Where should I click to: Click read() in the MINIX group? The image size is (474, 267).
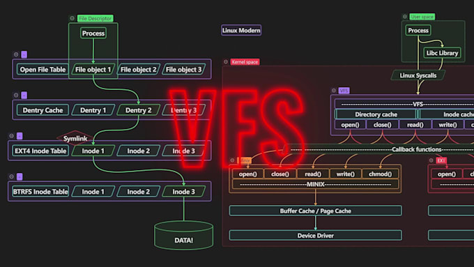[x=313, y=174]
